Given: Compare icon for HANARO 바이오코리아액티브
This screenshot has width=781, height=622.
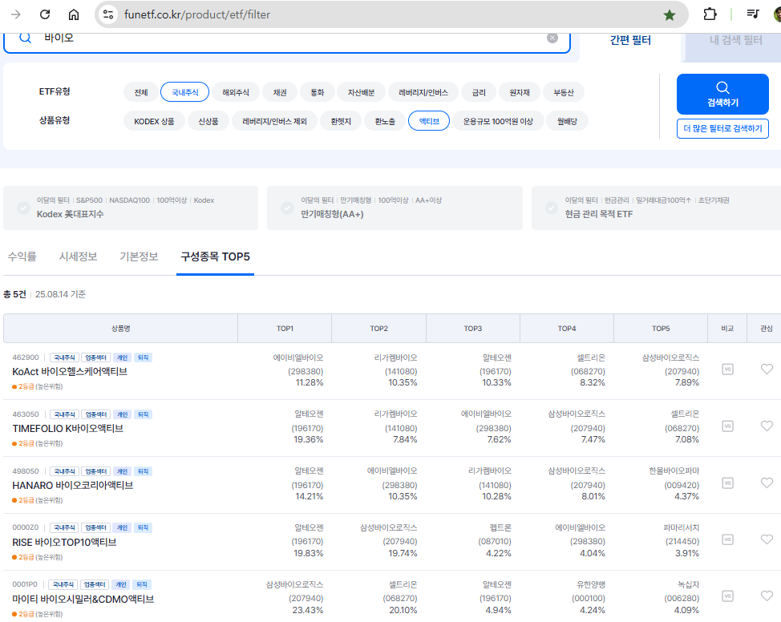Looking at the screenshot, I should [728, 483].
